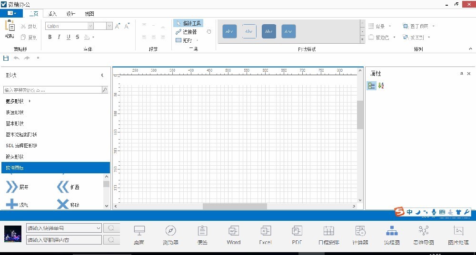The height and width of the screenshot is (255, 476).
Task: Open the Flowchart (流程图) tool icon
Action: (x=392, y=235)
